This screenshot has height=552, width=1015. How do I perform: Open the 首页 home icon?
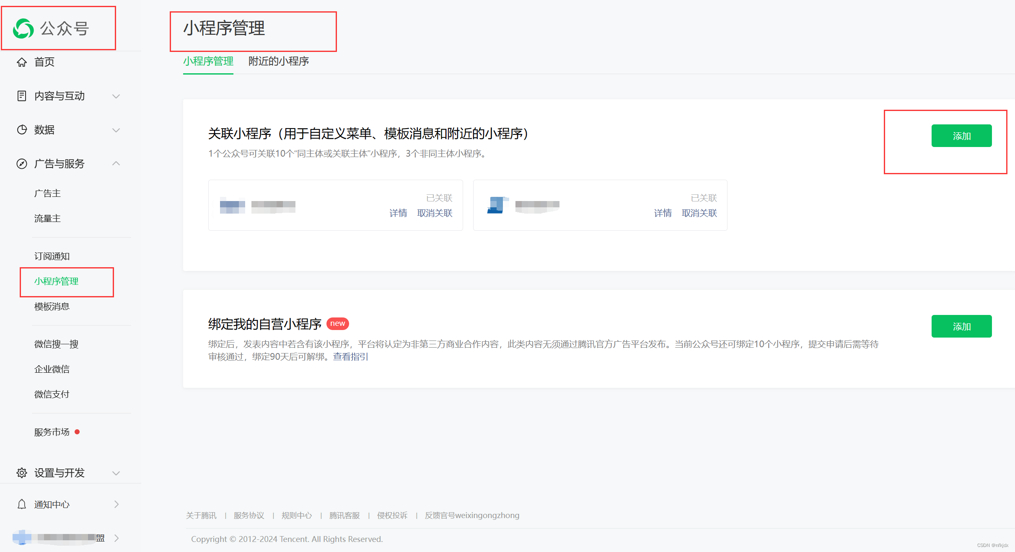pos(23,62)
